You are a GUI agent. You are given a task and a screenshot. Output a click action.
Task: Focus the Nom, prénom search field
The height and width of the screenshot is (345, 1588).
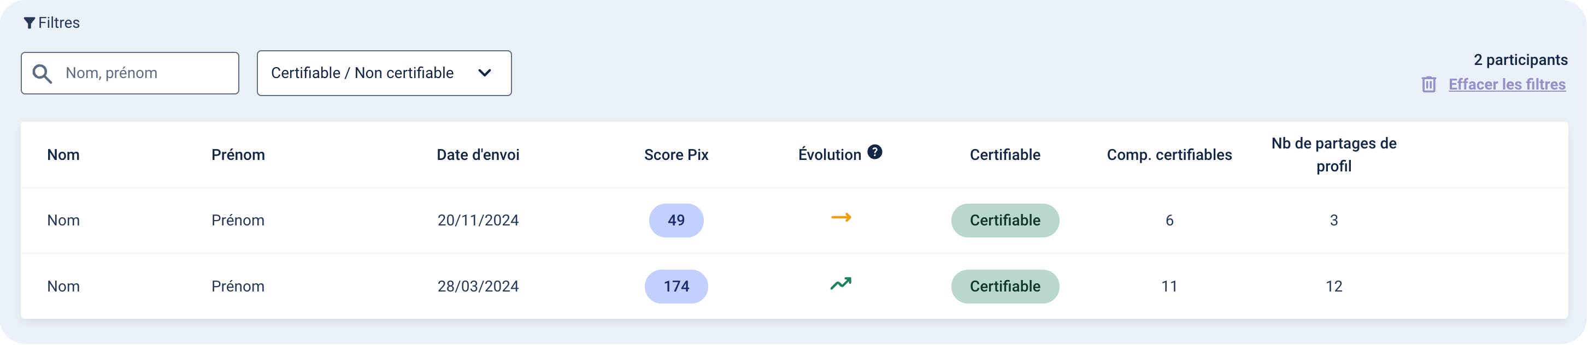click(x=130, y=73)
